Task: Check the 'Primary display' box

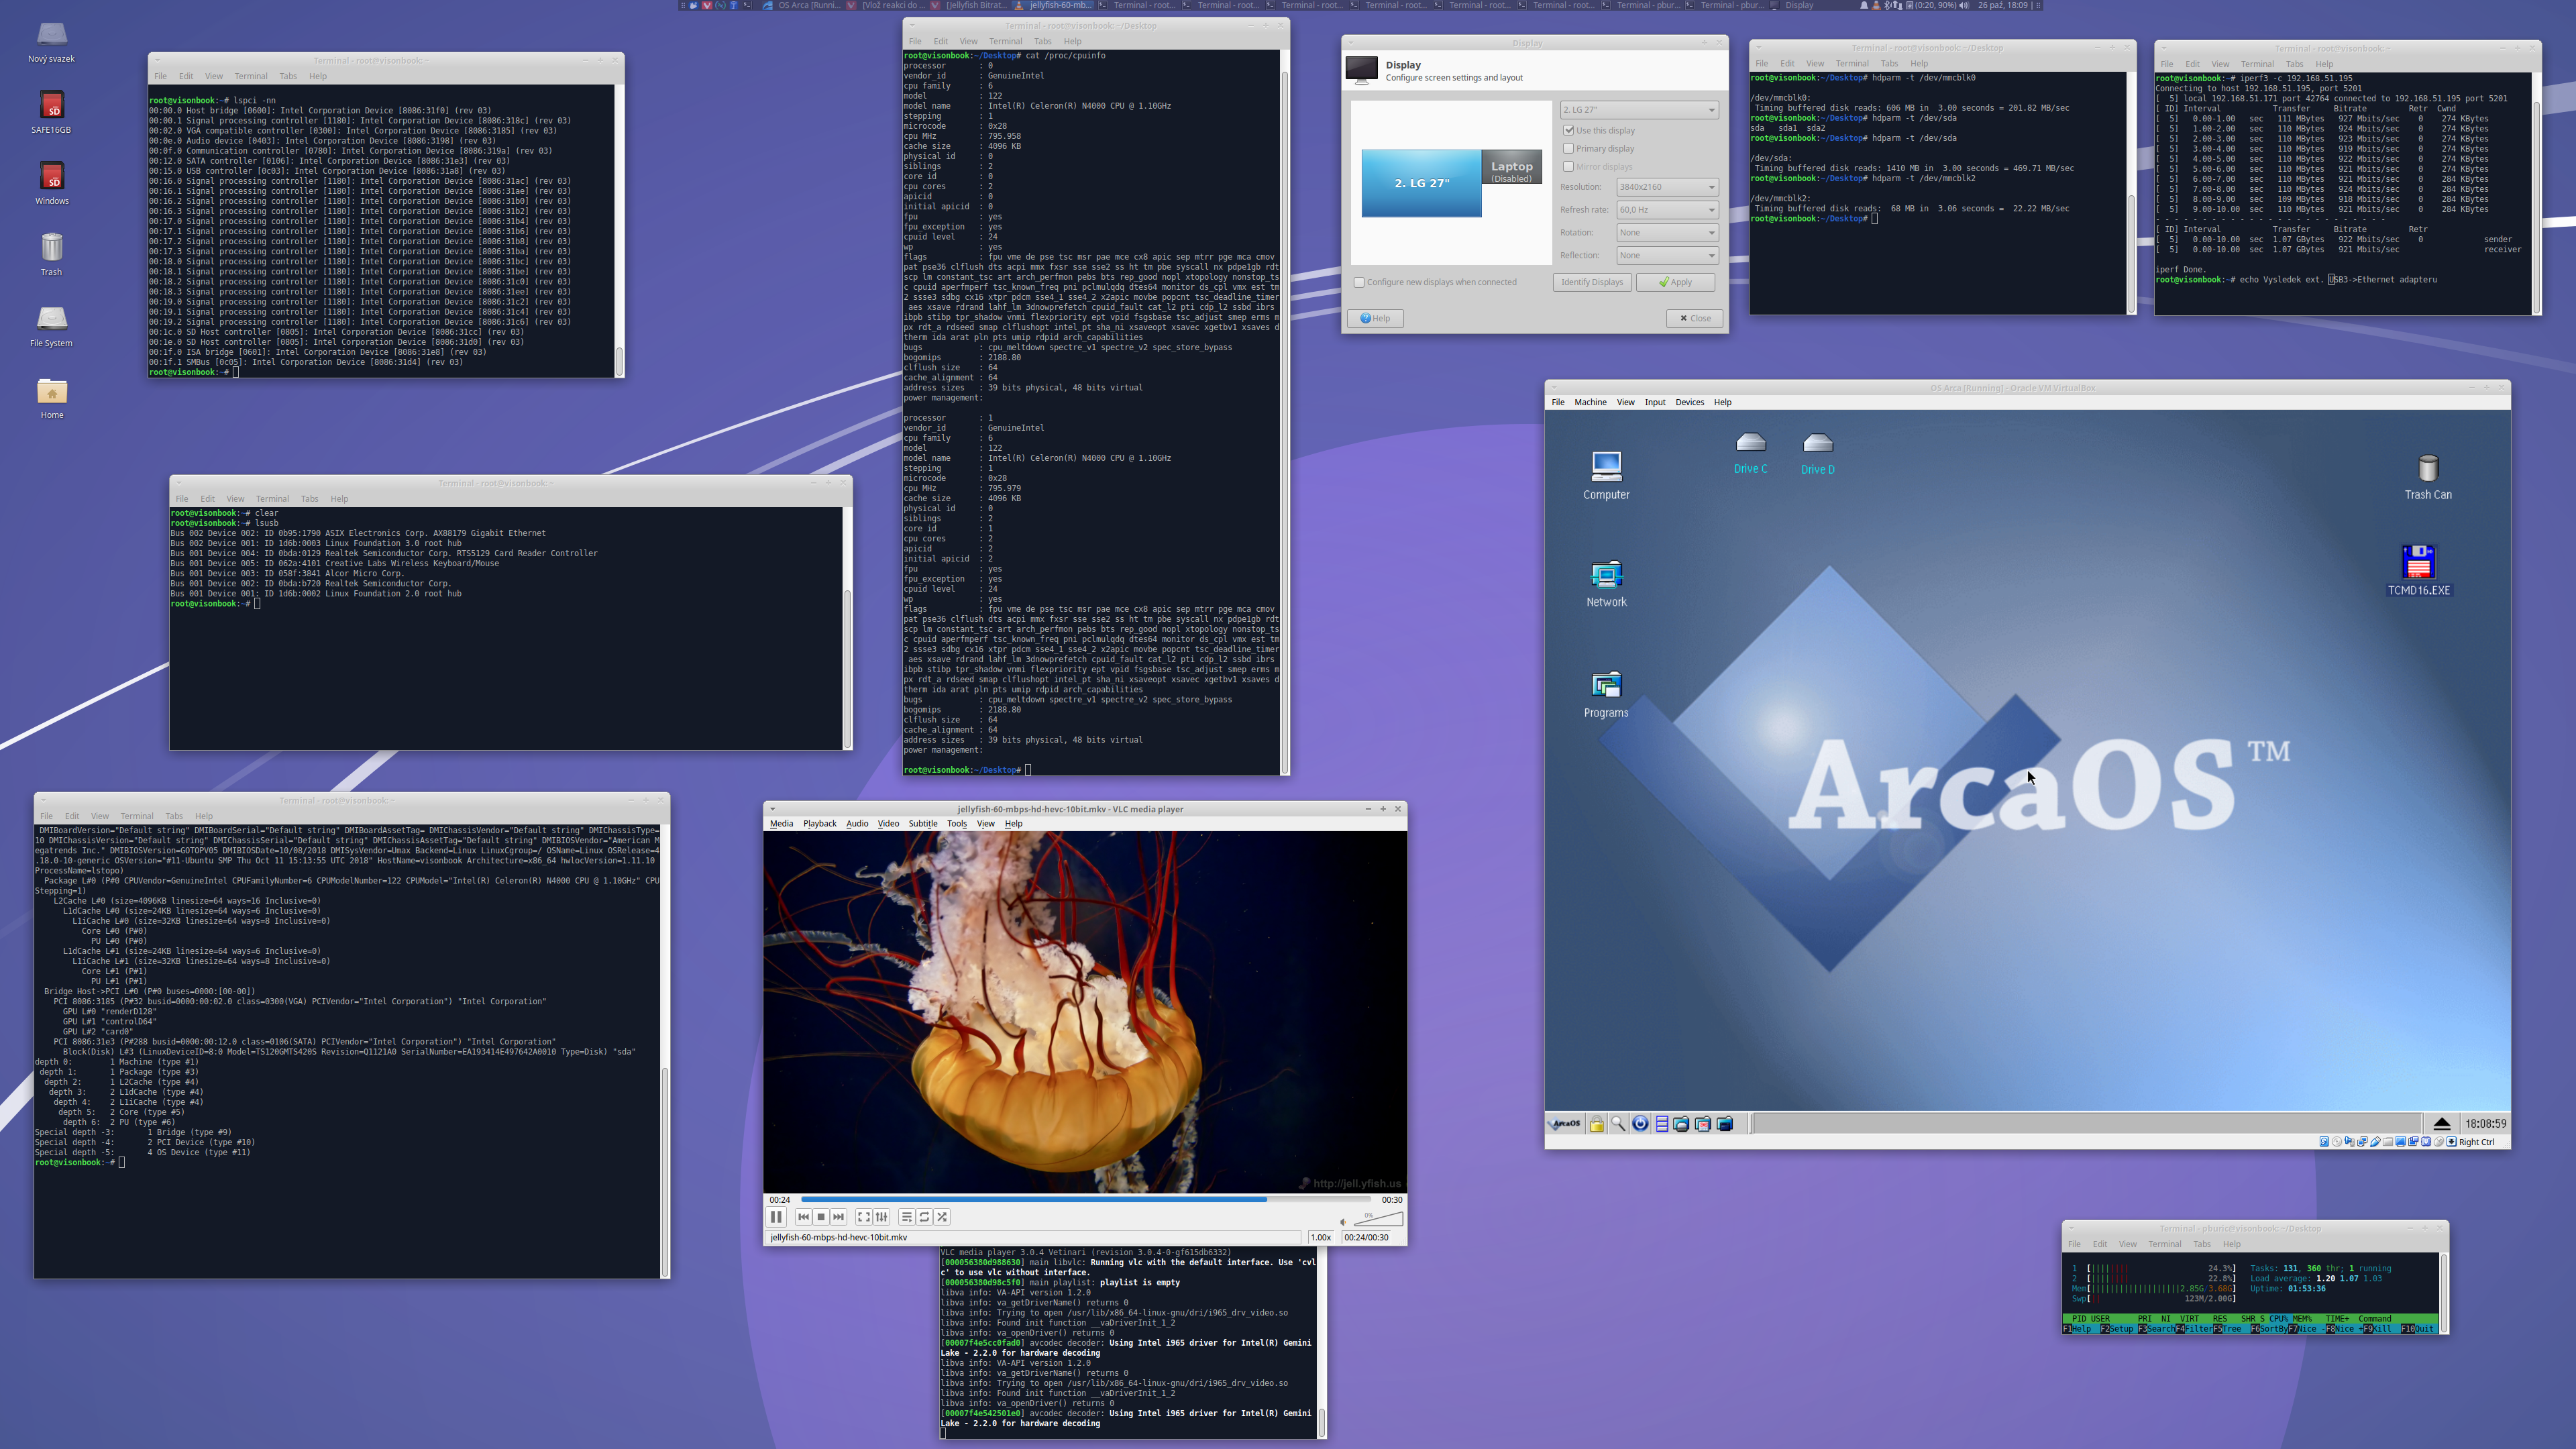Action: click(1568, 149)
